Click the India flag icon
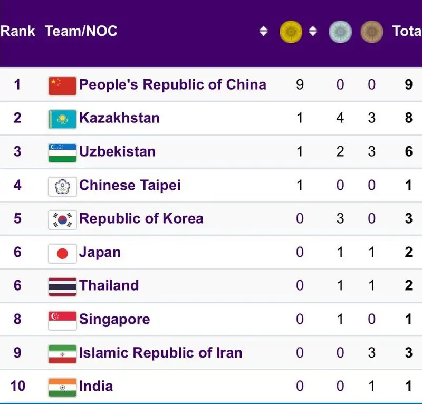The width and height of the screenshot is (422, 404). (x=62, y=387)
